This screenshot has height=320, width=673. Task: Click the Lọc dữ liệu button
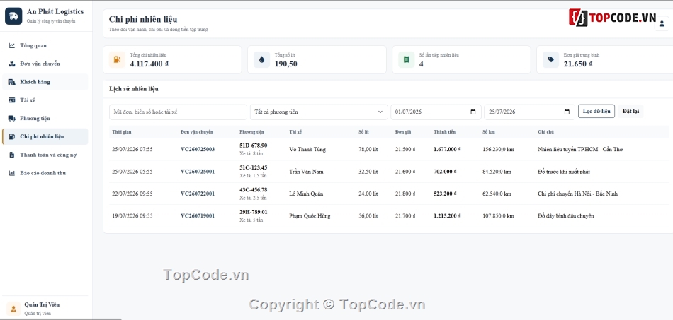click(596, 111)
